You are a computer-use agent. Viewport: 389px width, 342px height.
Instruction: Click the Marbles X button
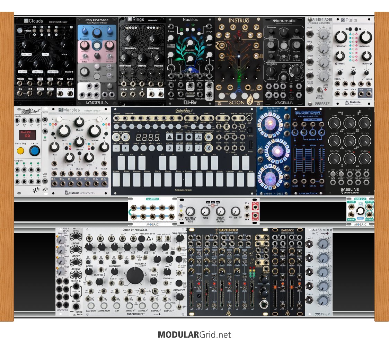pos(99,120)
